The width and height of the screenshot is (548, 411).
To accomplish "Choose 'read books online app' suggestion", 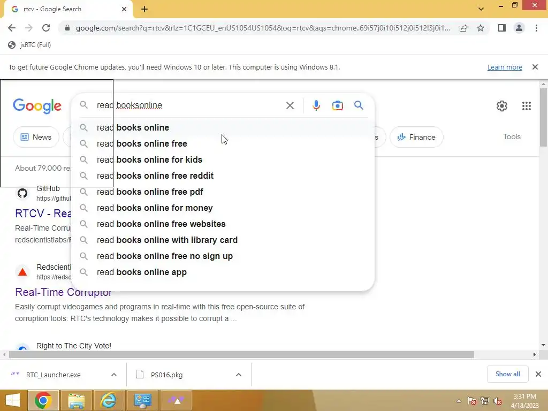I will pyautogui.click(x=223, y=272).
